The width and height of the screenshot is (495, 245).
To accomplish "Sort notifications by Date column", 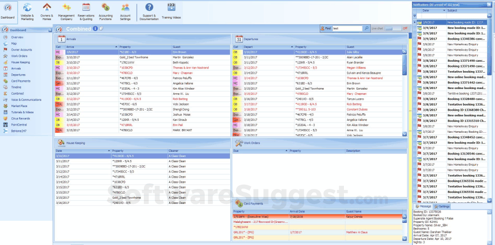I will point(434,10).
